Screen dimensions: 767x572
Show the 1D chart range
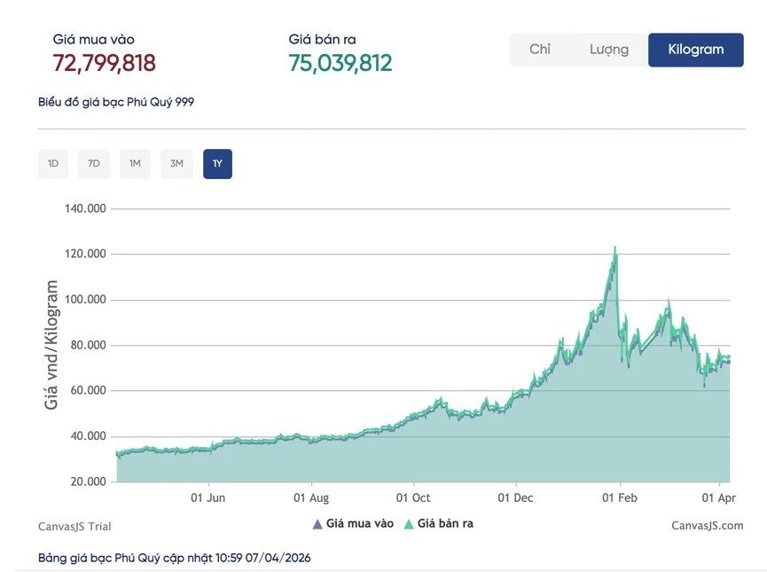53,164
